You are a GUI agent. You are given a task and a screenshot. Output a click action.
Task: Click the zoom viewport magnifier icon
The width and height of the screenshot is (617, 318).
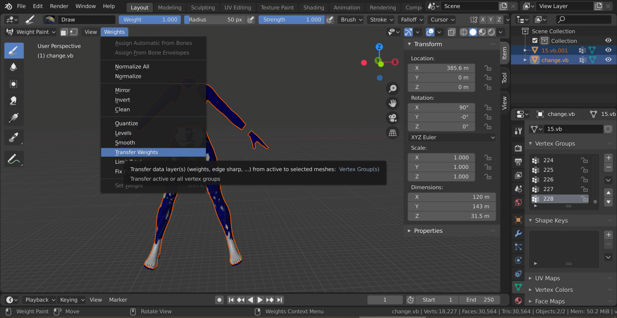coord(393,88)
